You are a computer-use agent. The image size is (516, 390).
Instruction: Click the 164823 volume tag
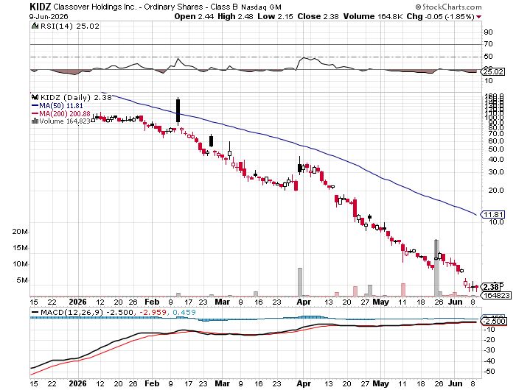click(497, 295)
